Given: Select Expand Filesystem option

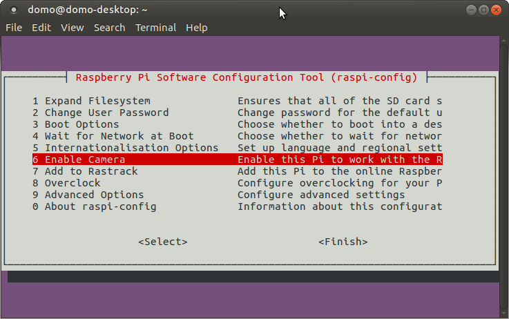Looking at the screenshot, I should [91, 101].
